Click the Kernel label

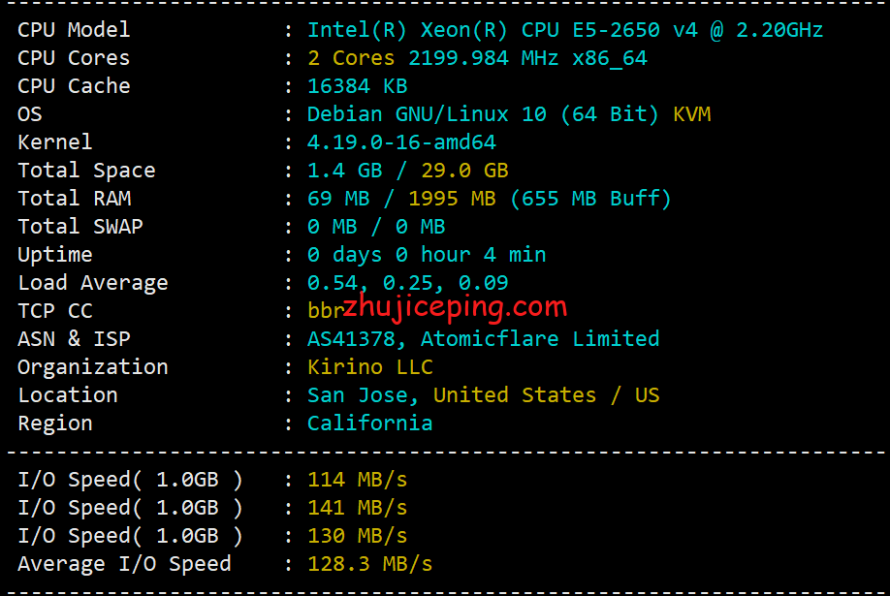pos(54,141)
